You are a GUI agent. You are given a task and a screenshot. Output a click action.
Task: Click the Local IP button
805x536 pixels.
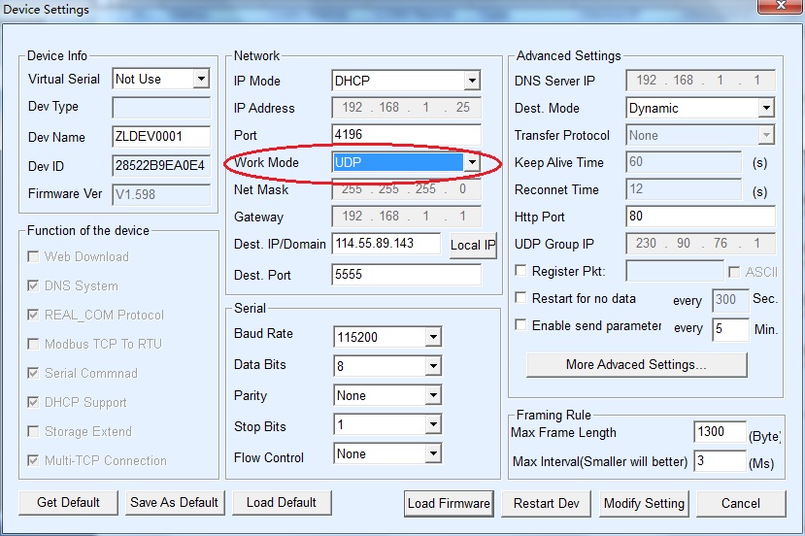pyautogui.click(x=473, y=246)
